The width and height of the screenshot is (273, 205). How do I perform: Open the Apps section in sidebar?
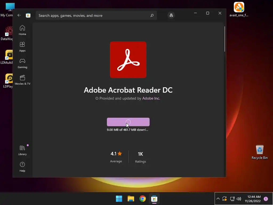pos(22,47)
